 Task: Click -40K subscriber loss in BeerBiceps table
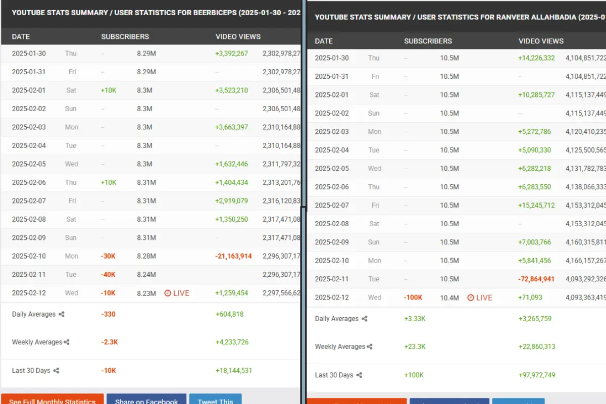[108, 274]
